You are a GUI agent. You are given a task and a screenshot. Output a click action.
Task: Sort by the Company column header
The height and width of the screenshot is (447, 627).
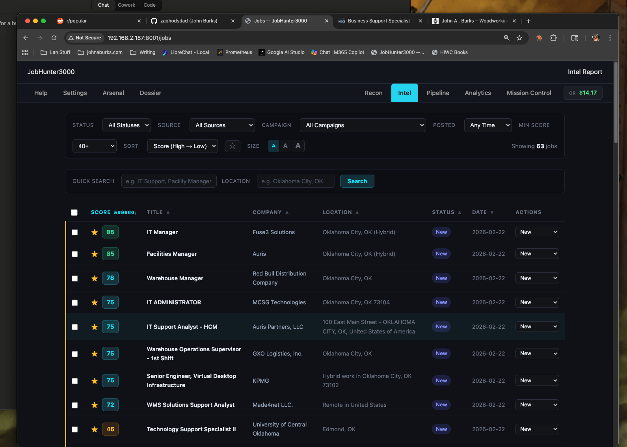(271, 212)
